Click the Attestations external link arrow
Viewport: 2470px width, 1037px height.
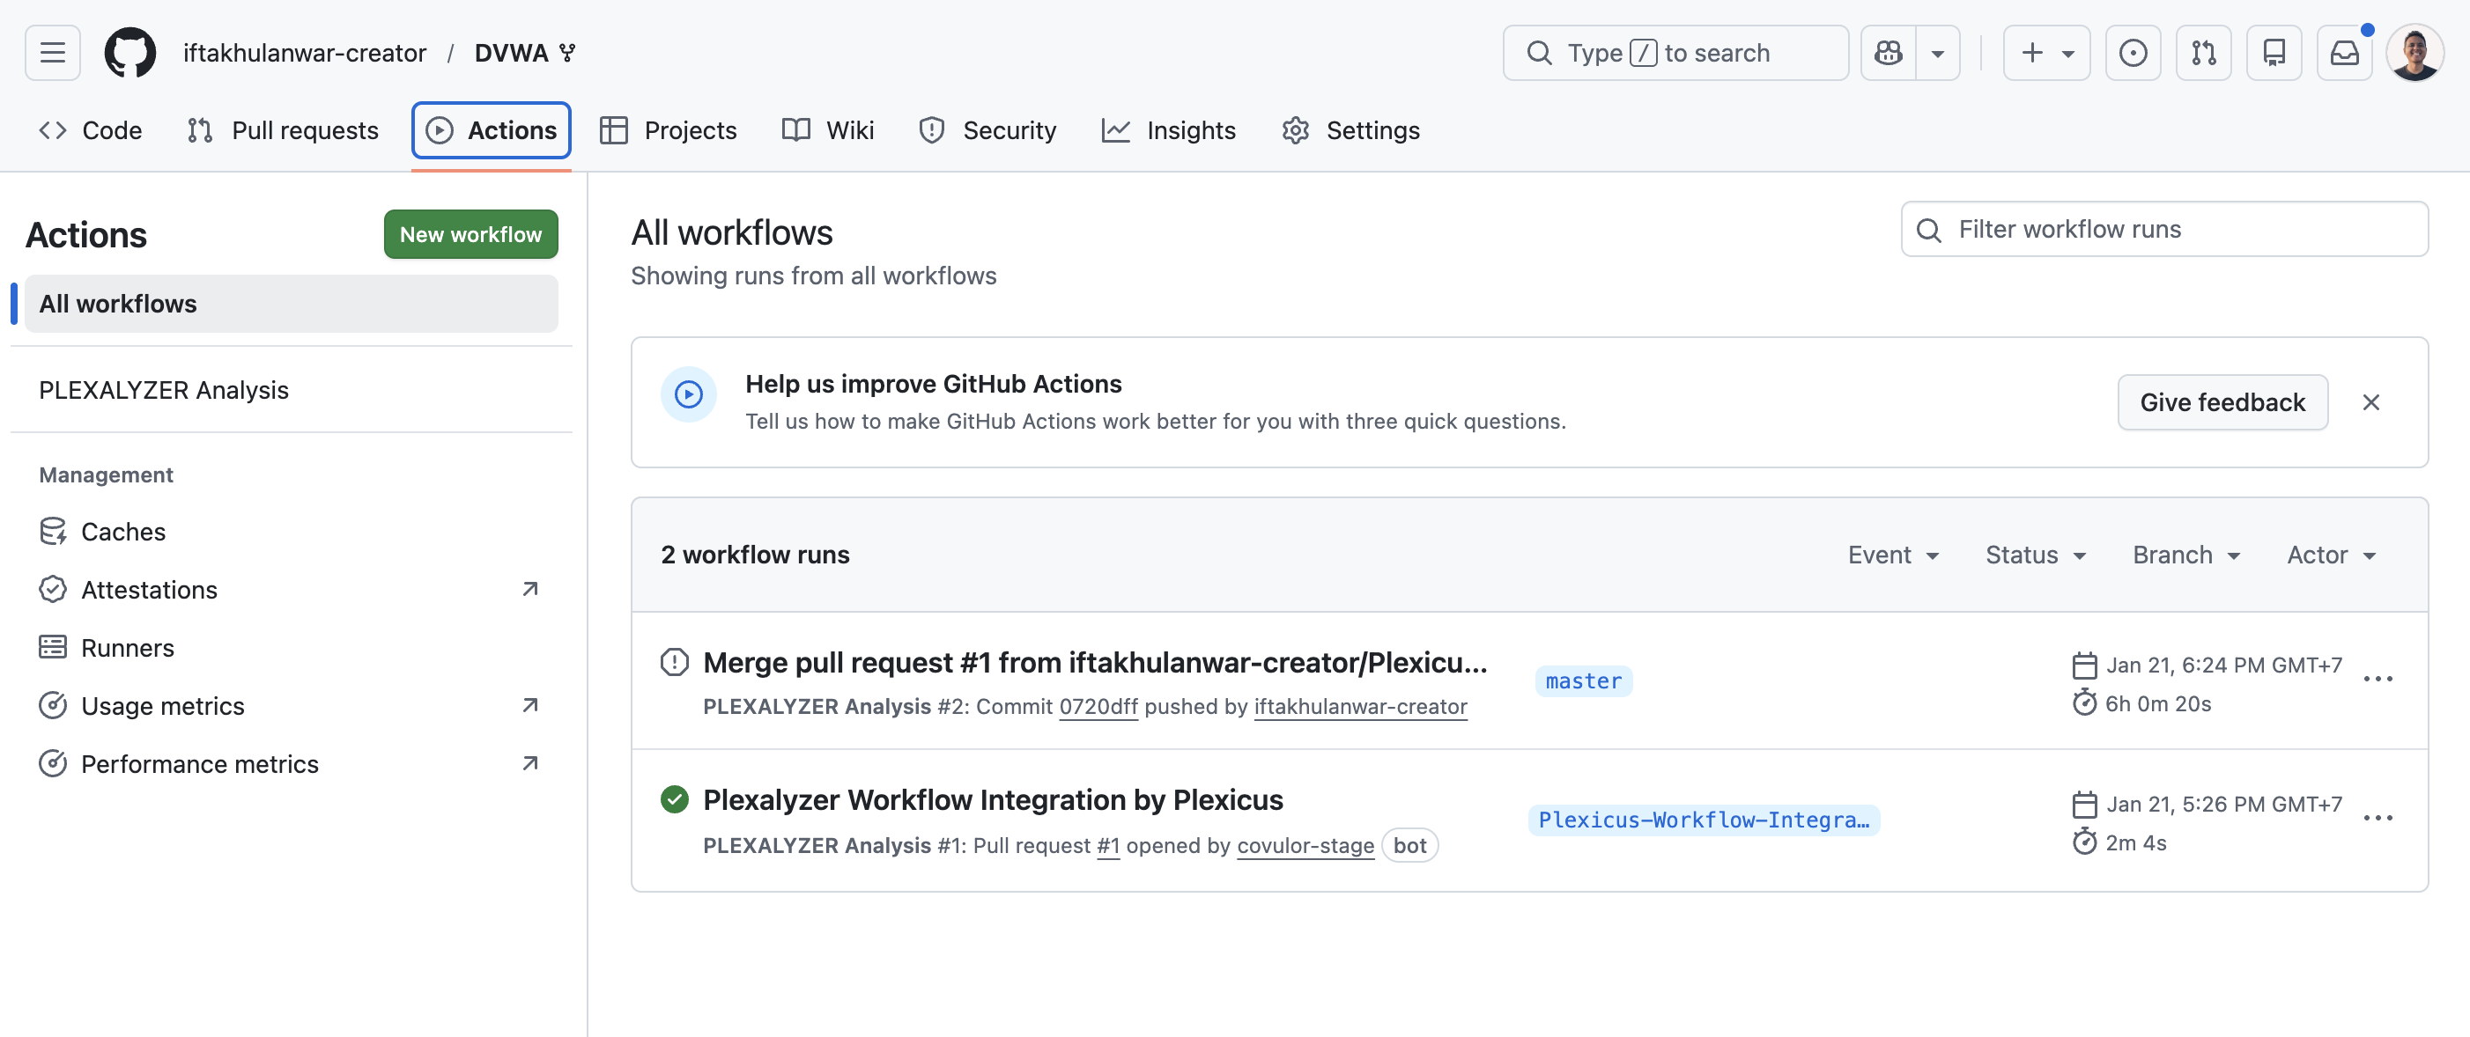coord(529,590)
